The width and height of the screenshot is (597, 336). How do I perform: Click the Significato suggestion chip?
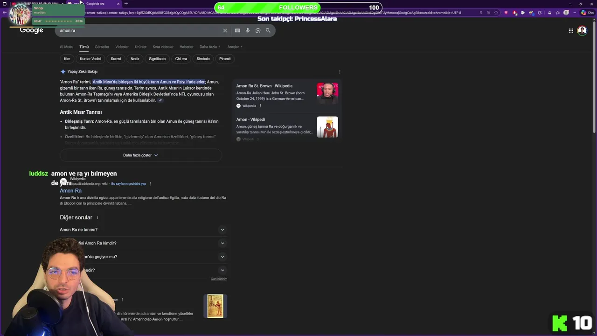157,59
